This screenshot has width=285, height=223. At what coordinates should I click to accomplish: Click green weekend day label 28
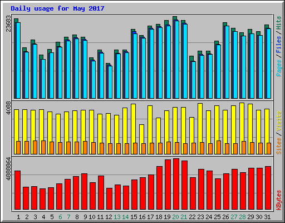pyautogui.click(x=242, y=217)
